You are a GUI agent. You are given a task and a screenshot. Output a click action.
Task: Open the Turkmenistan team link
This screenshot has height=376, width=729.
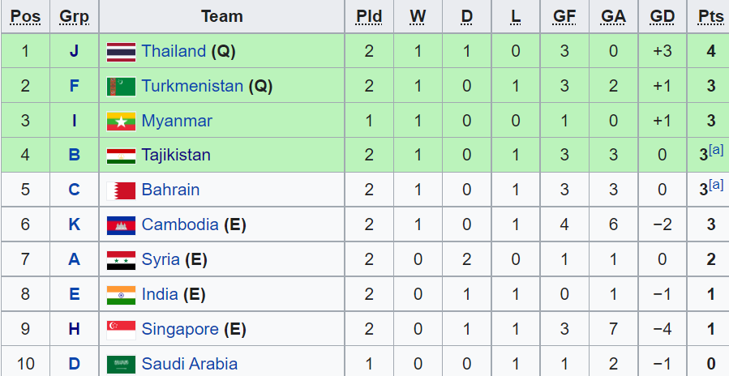click(x=192, y=86)
